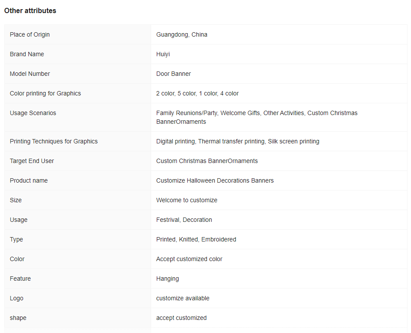Click the Festrival, Decoration usage value
The width and height of the screenshot is (411, 333).
point(184,220)
